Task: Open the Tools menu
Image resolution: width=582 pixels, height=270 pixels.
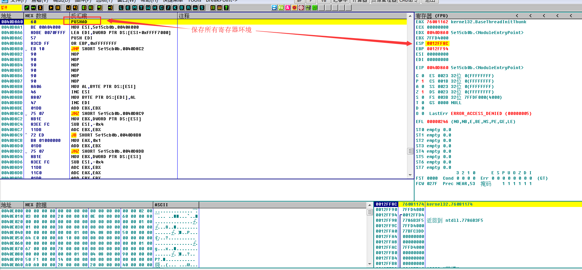Action: [195, 1]
